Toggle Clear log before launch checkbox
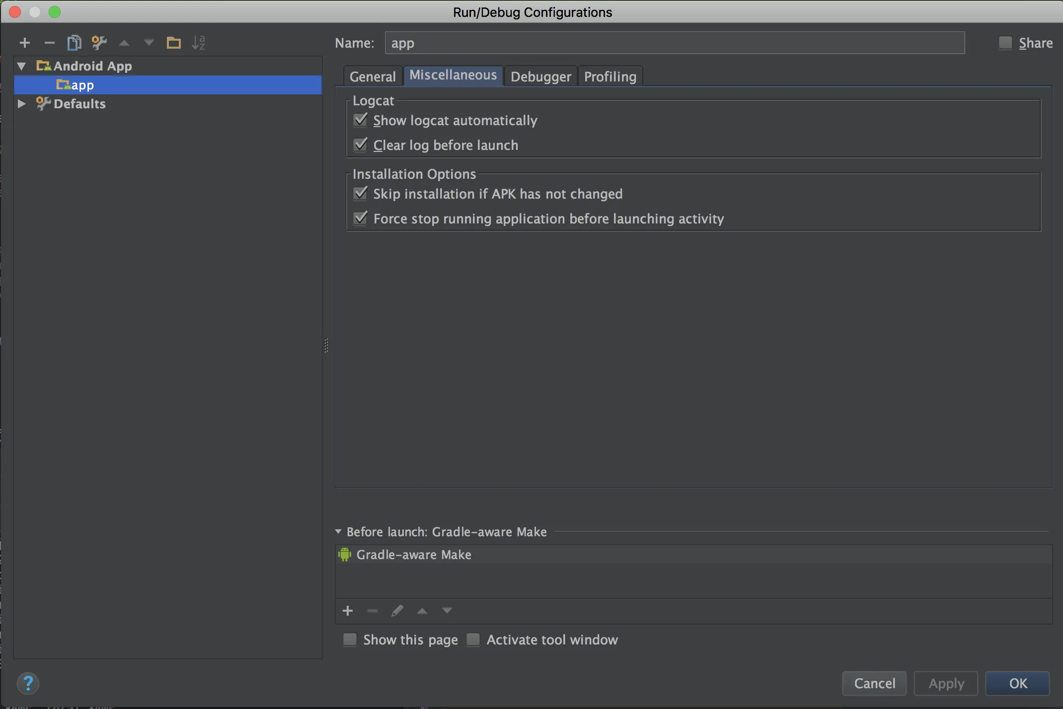The width and height of the screenshot is (1063, 709). 361,145
